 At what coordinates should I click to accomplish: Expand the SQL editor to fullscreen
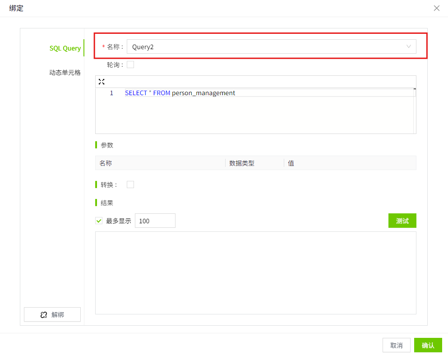coord(102,82)
